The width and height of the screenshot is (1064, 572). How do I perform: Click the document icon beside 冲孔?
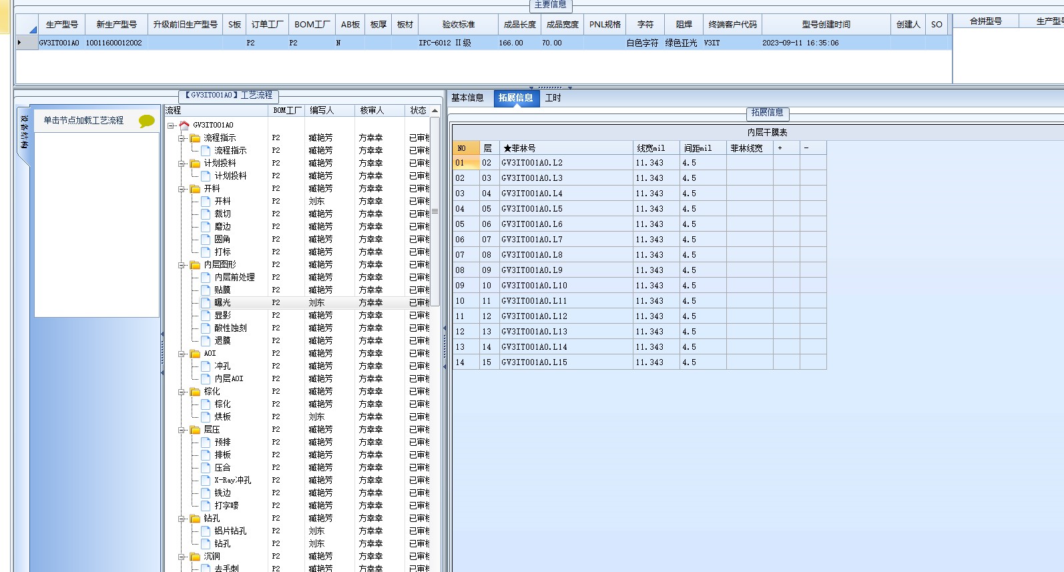pyautogui.click(x=206, y=366)
